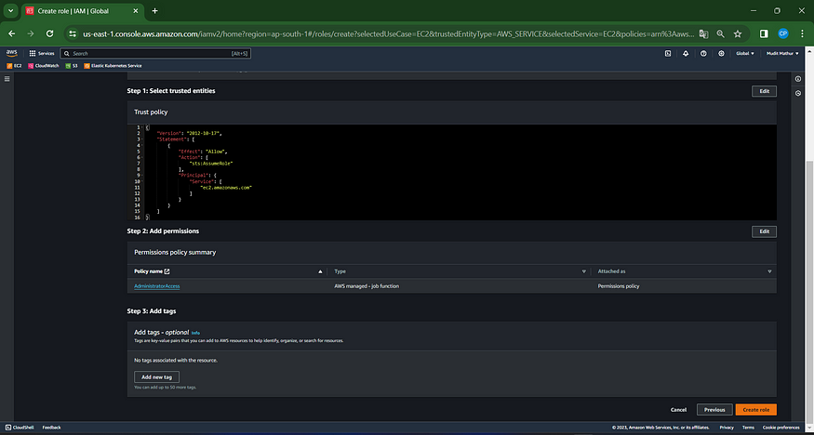Click the browser address bar URL

[388, 33]
